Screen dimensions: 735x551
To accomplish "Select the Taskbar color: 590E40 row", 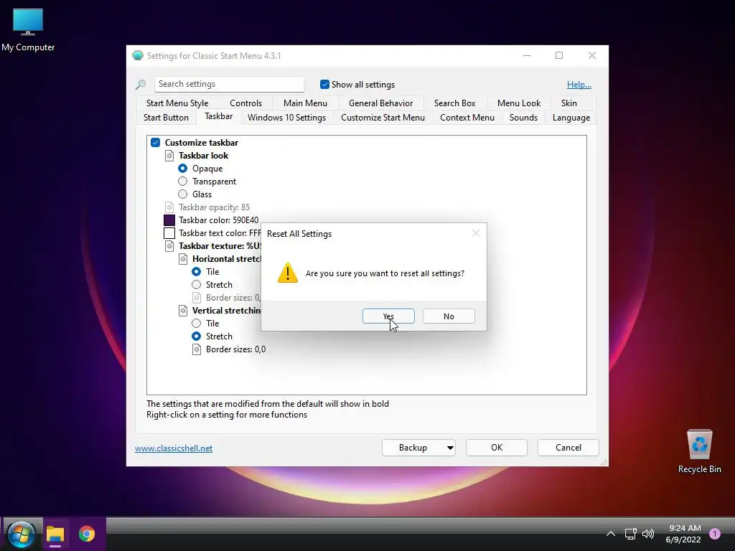I will tap(218, 220).
